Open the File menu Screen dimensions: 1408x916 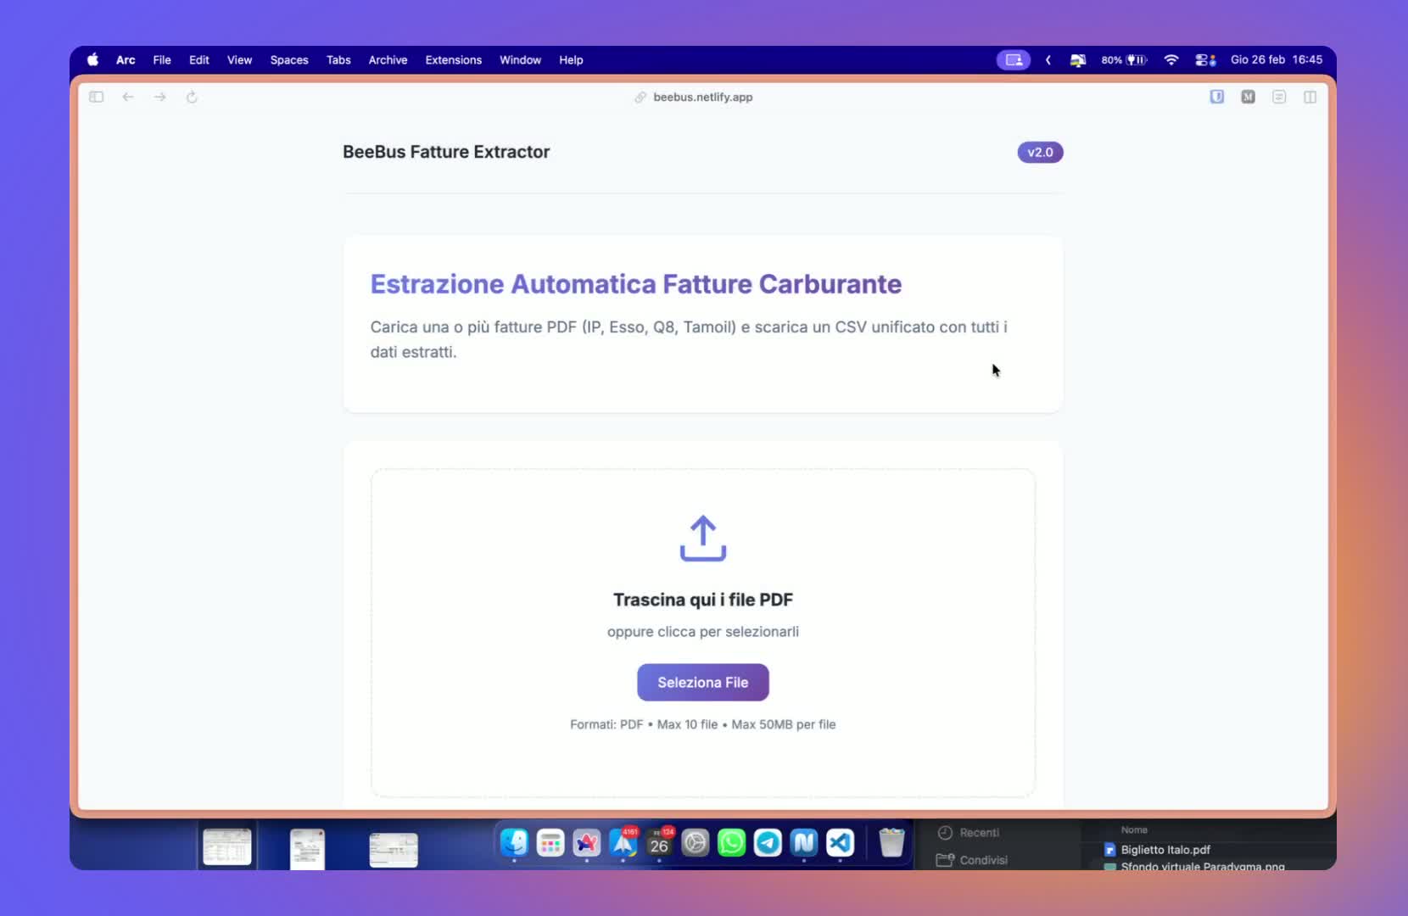pos(162,60)
